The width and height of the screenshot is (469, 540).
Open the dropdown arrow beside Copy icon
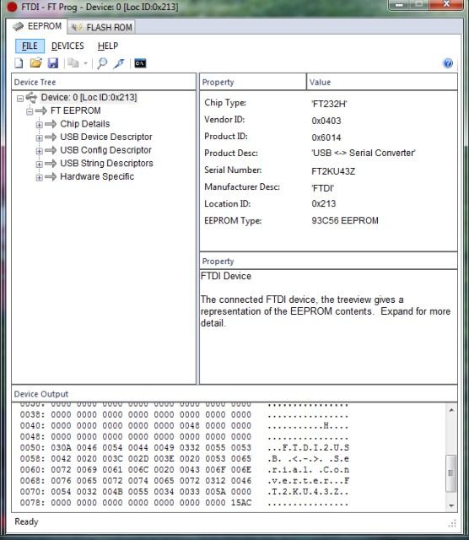[x=85, y=63]
